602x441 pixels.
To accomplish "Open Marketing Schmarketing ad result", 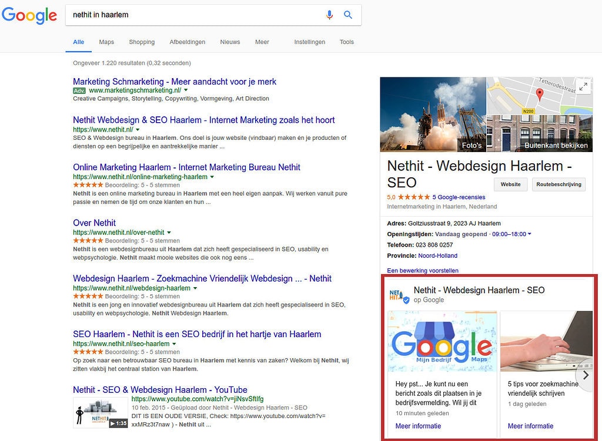I will click(174, 82).
